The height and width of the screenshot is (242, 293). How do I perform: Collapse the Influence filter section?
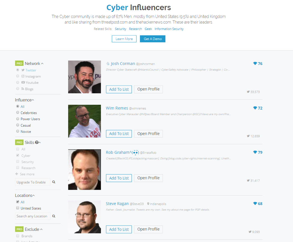[x=33, y=100]
